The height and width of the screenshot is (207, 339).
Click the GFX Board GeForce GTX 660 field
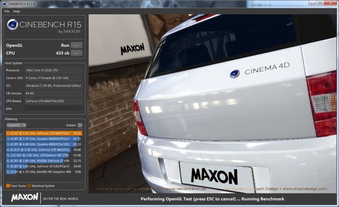pyautogui.click(x=53, y=101)
